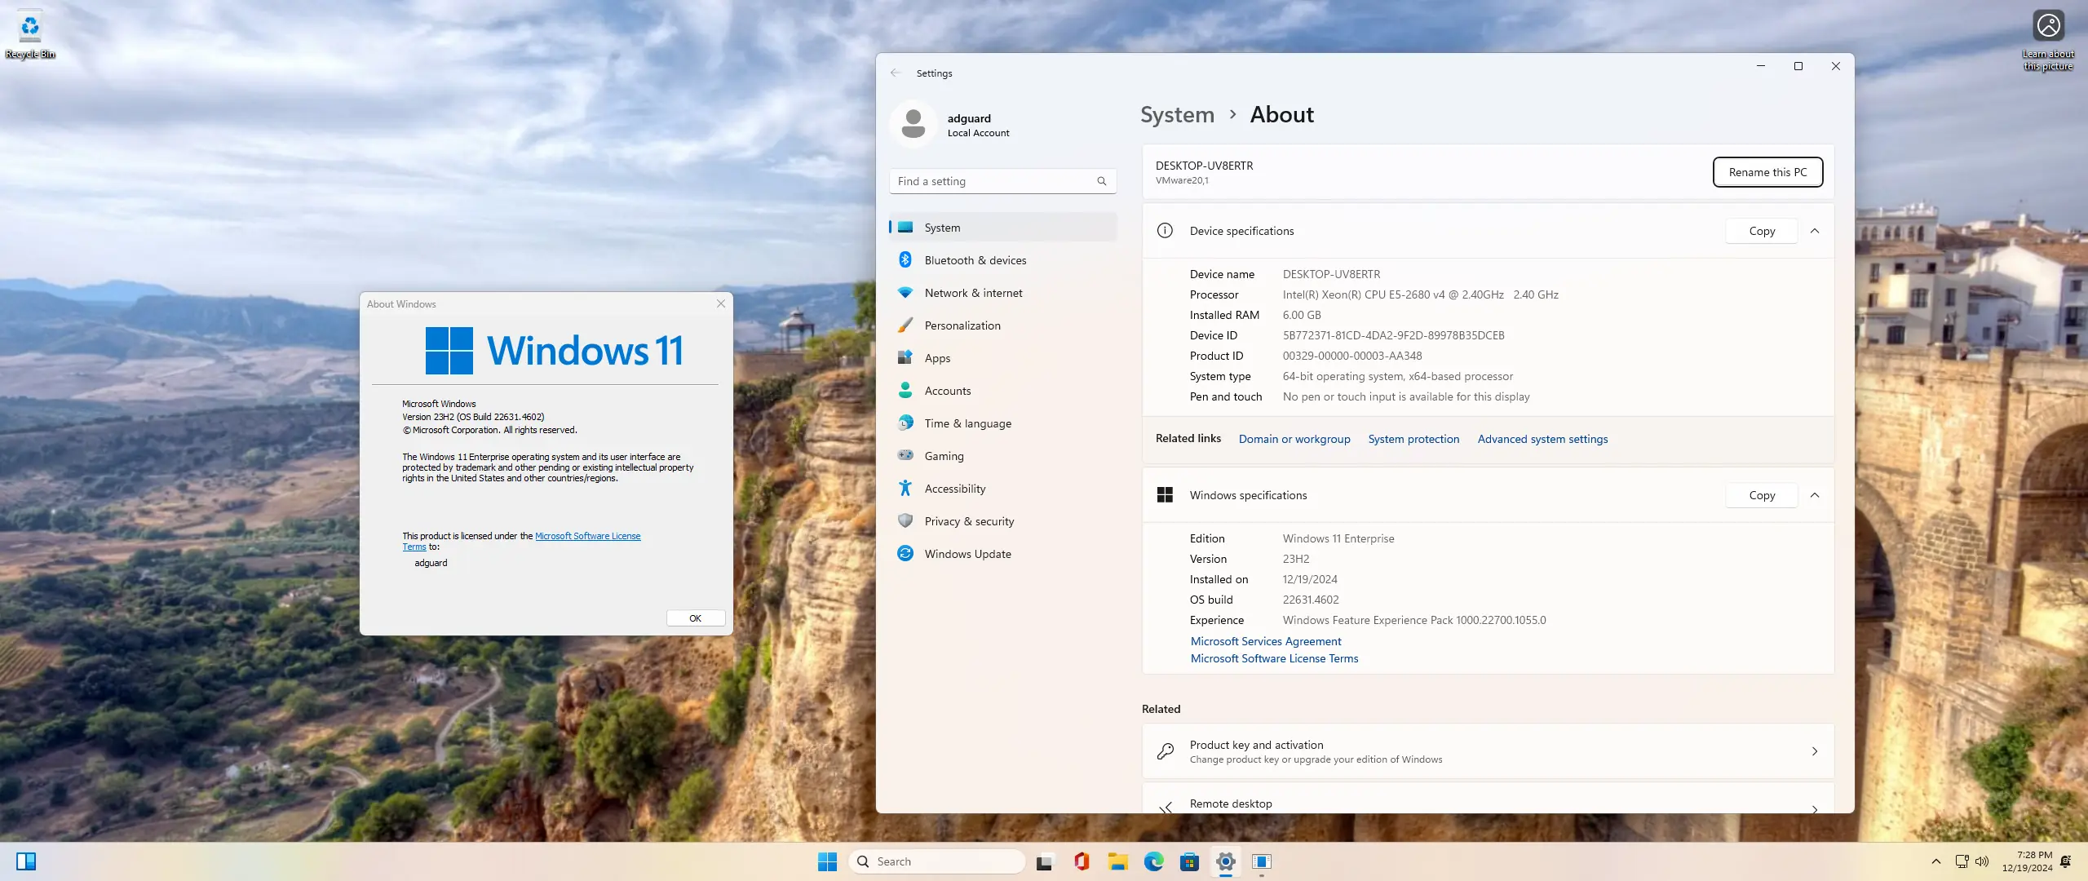Show hidden system tray icons
The height and width of the screenshot is (881, 2088).
pyautogui.click(x=1936, y=861)
